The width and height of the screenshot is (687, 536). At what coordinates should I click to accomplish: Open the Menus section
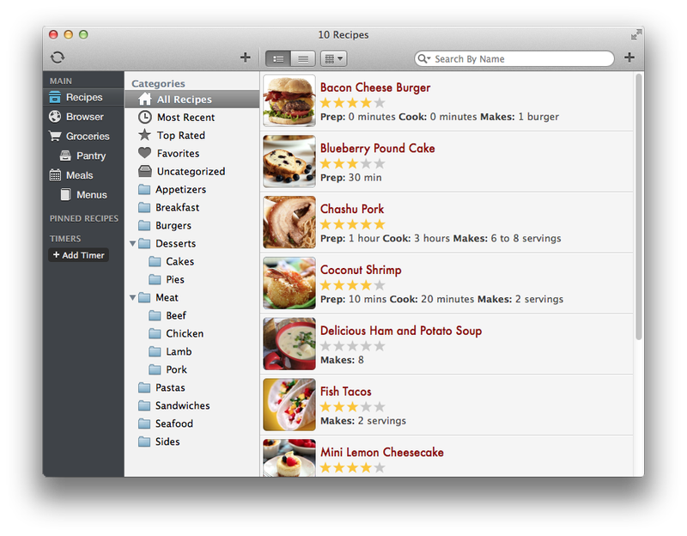(91, 195)
